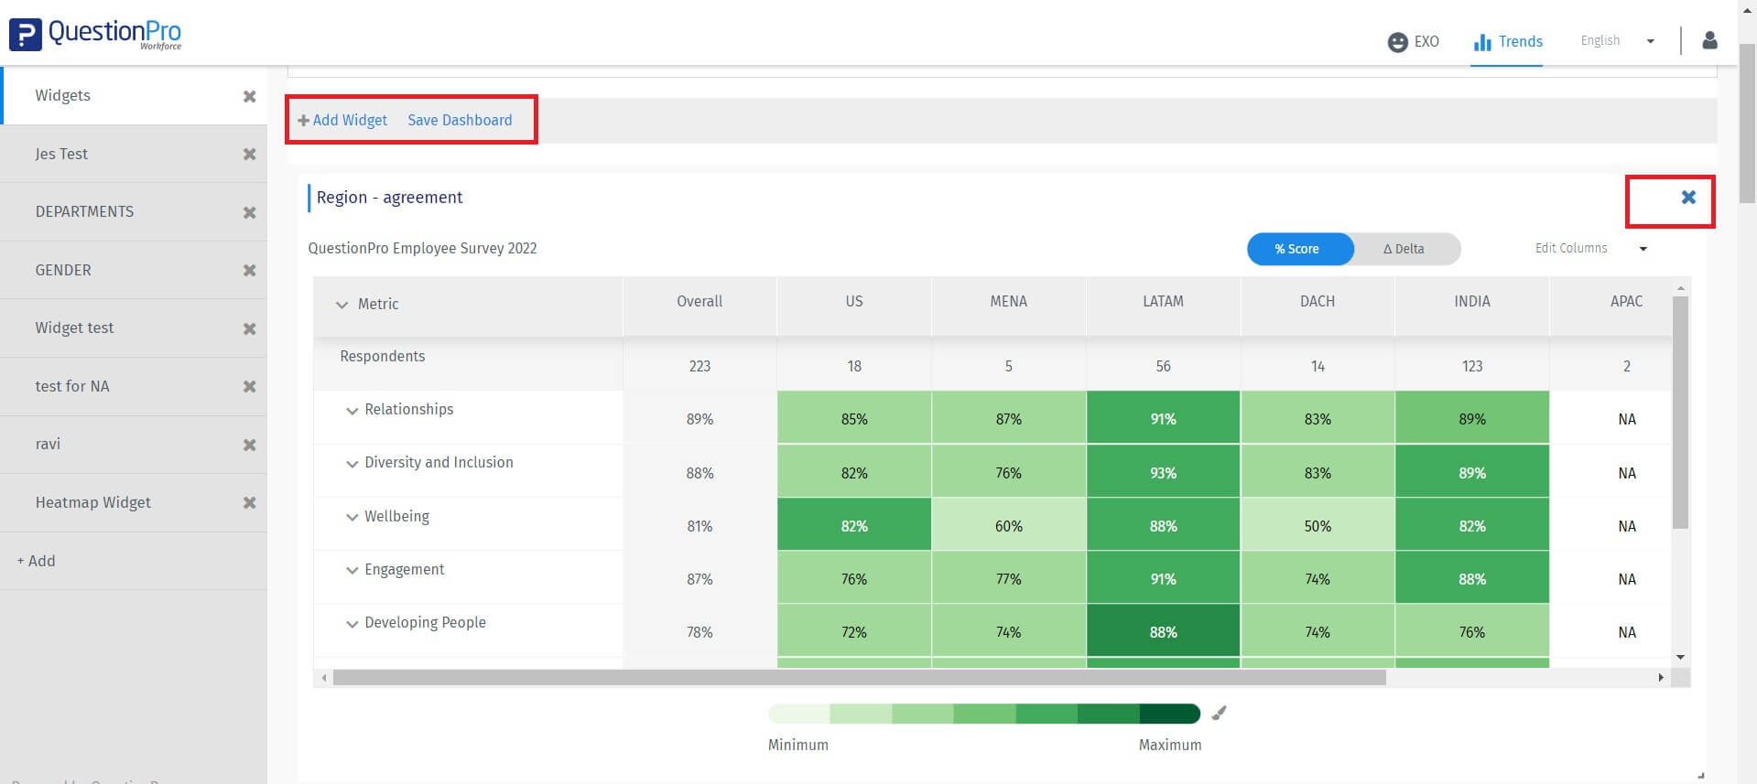
Task: Click the user profile icon
Action: [1708, 41]
